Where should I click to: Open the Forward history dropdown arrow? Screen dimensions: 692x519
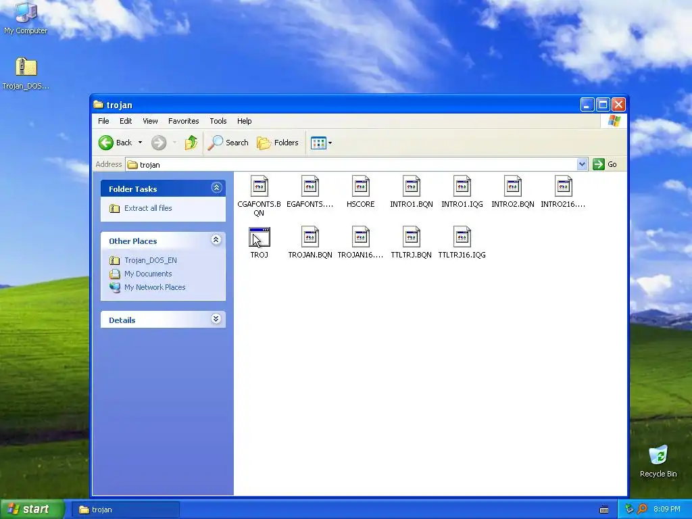pos(175,143)
